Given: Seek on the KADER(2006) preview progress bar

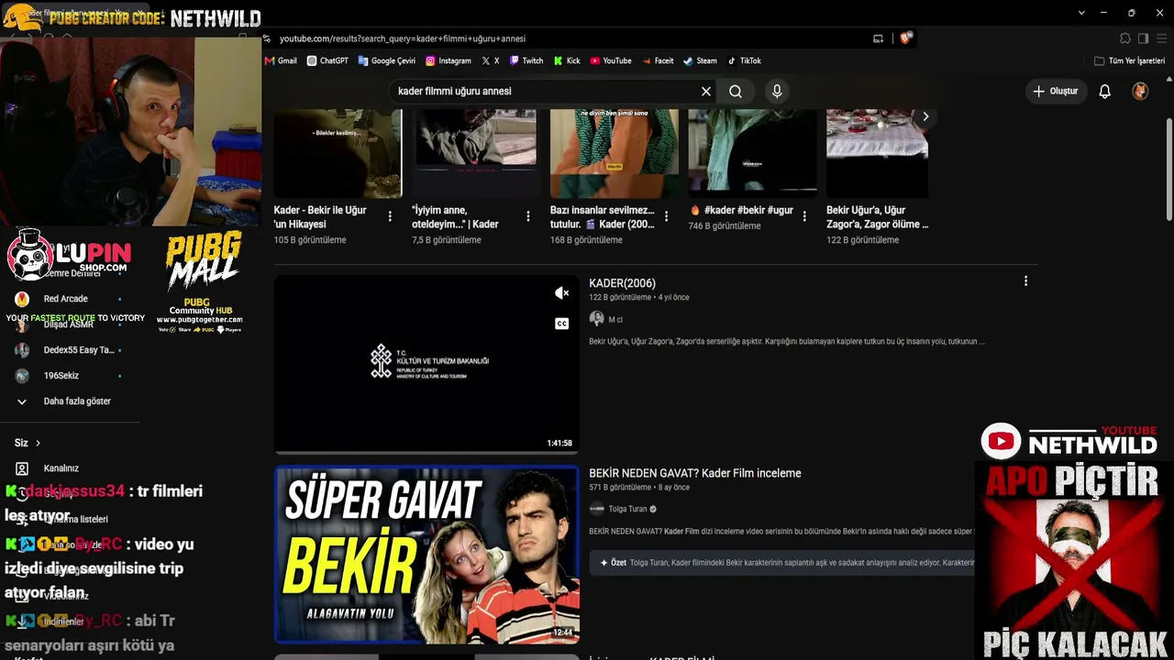Looking at the screenshot, I should click(x=426, y=452).
